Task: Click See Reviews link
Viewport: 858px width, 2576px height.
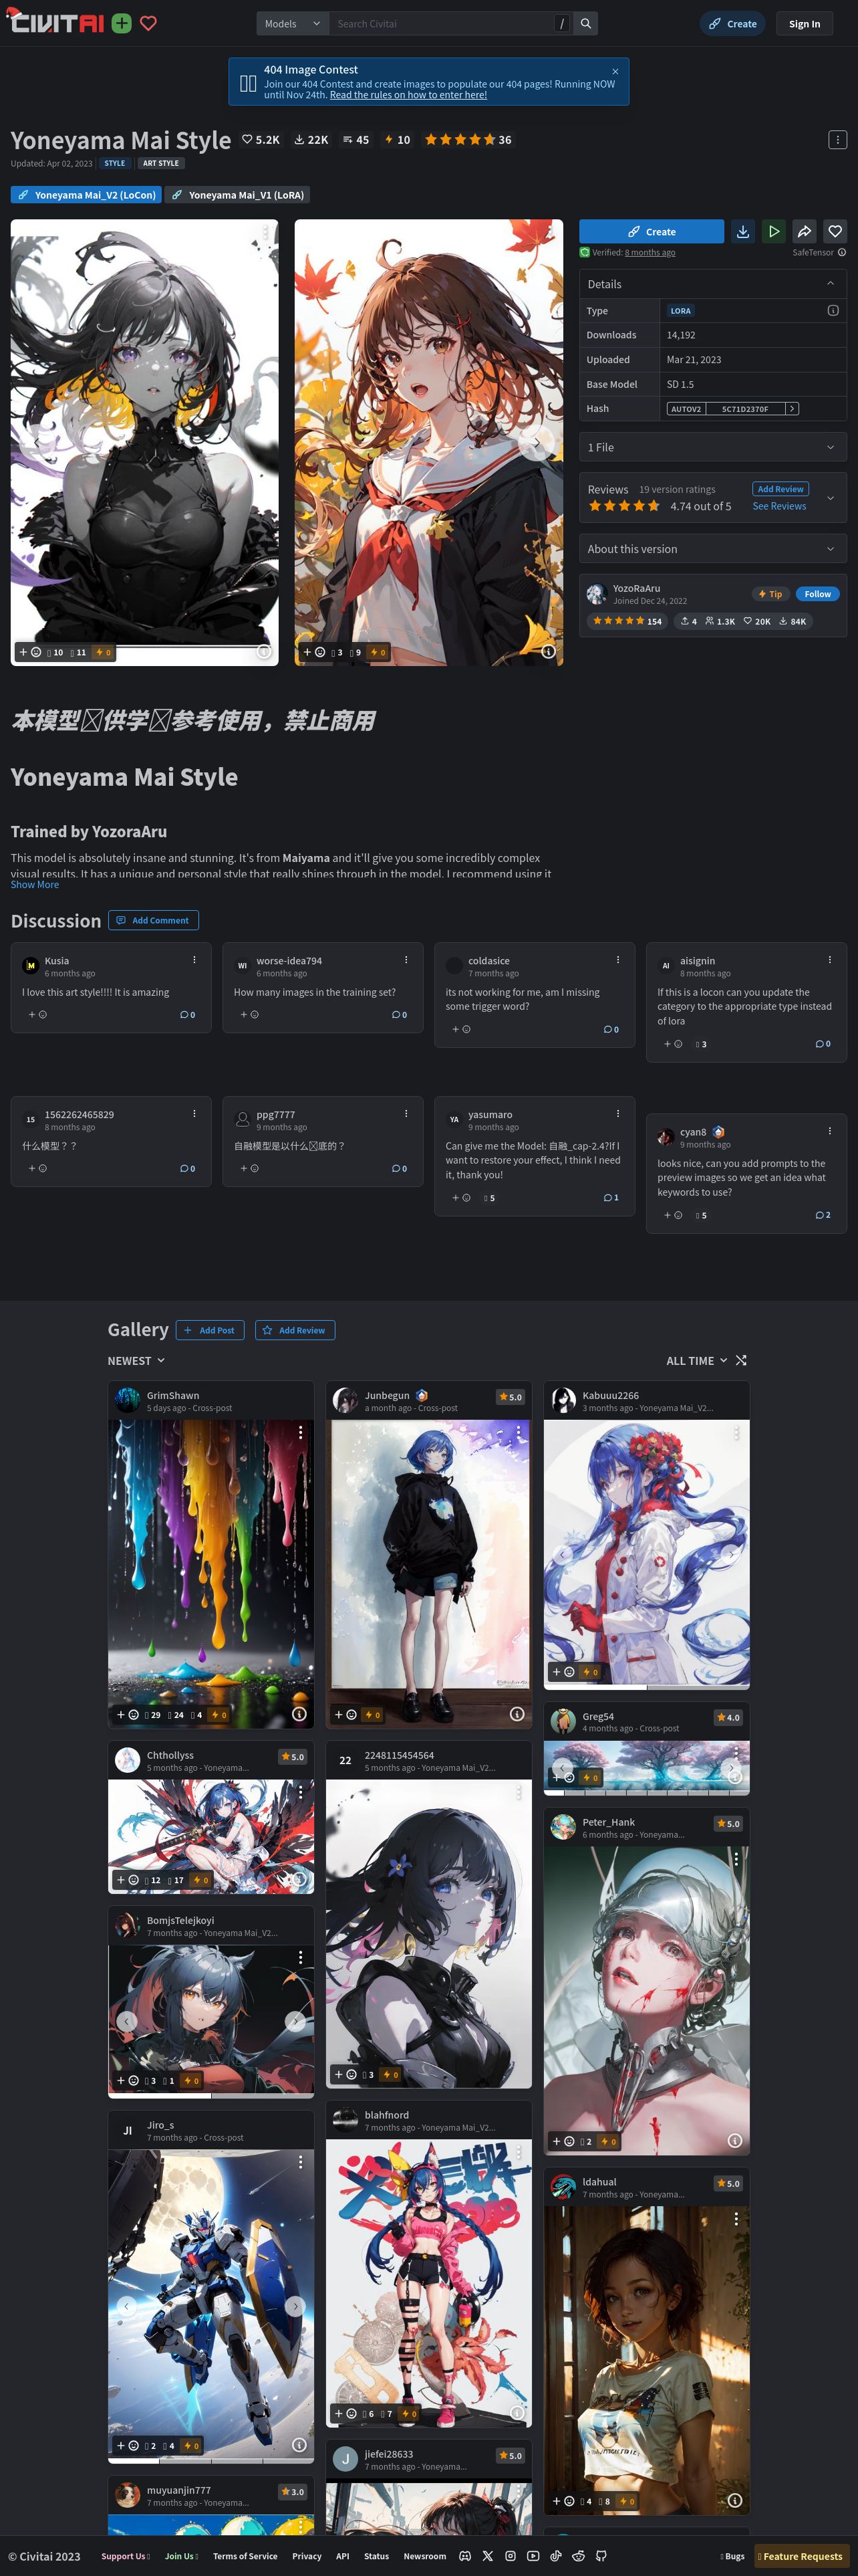Action: pos(779,506)
